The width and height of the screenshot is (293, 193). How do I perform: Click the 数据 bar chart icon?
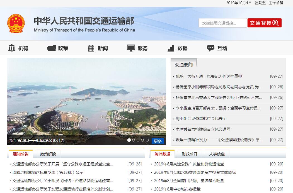[171, 48]
